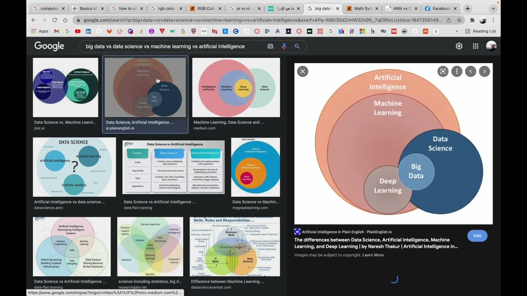Click 'Data Science vs Machin...' caption

255,202
